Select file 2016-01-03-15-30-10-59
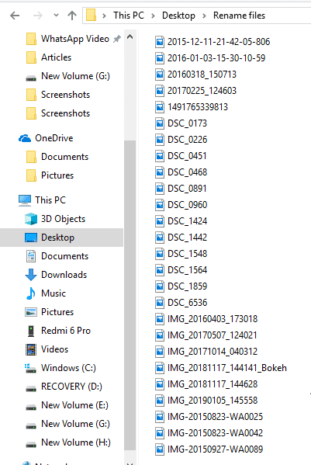The width and height of the screenshot is (311, 465). 216,57
